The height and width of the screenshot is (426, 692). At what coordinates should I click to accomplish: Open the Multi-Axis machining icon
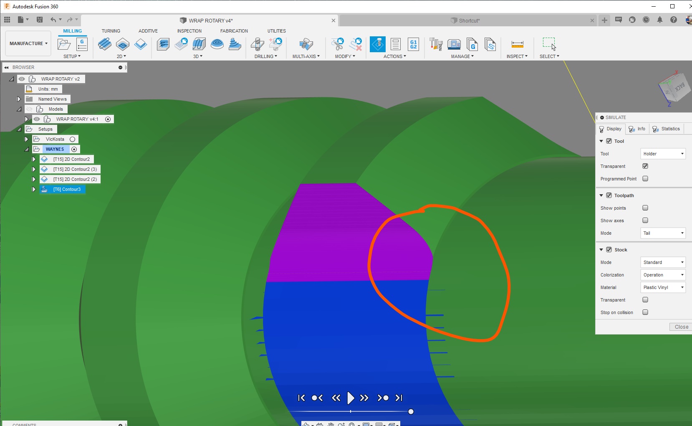tap(306, 45)
